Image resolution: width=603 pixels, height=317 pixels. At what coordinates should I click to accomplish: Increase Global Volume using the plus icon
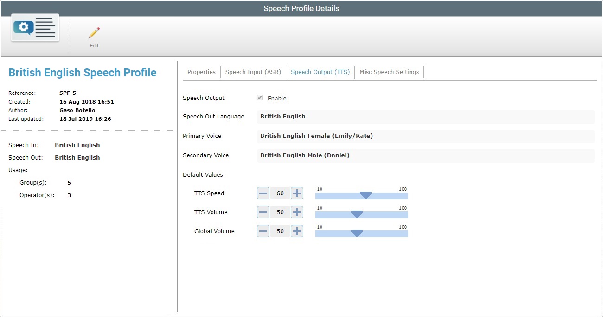point(297,231)
